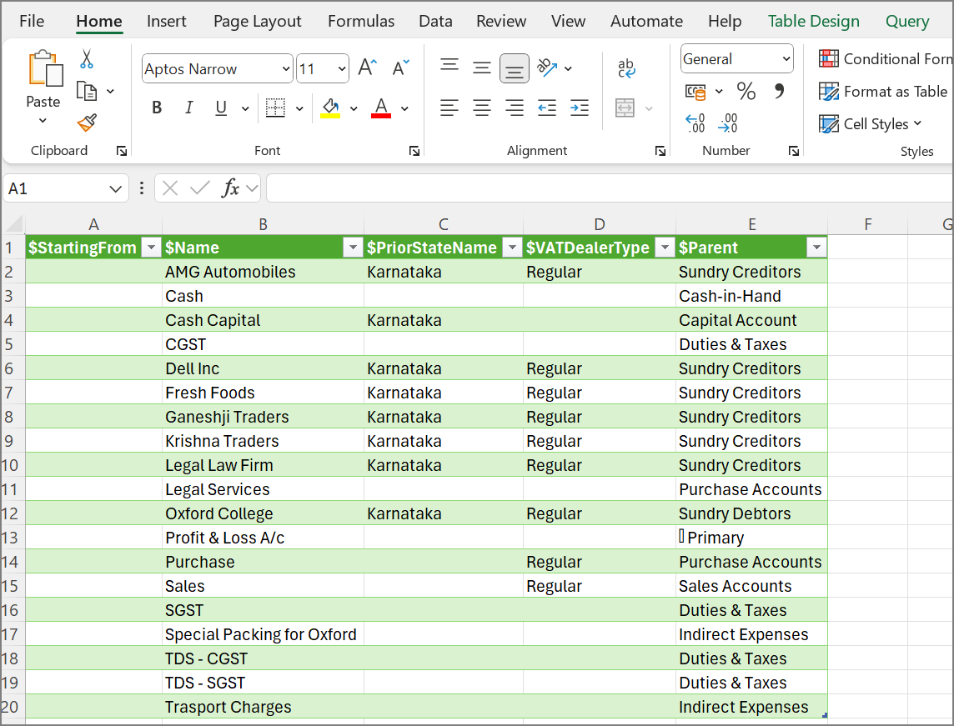Switch to the Data tab
954x726 pixels.
pyautogui.click(x=435, y=22)
